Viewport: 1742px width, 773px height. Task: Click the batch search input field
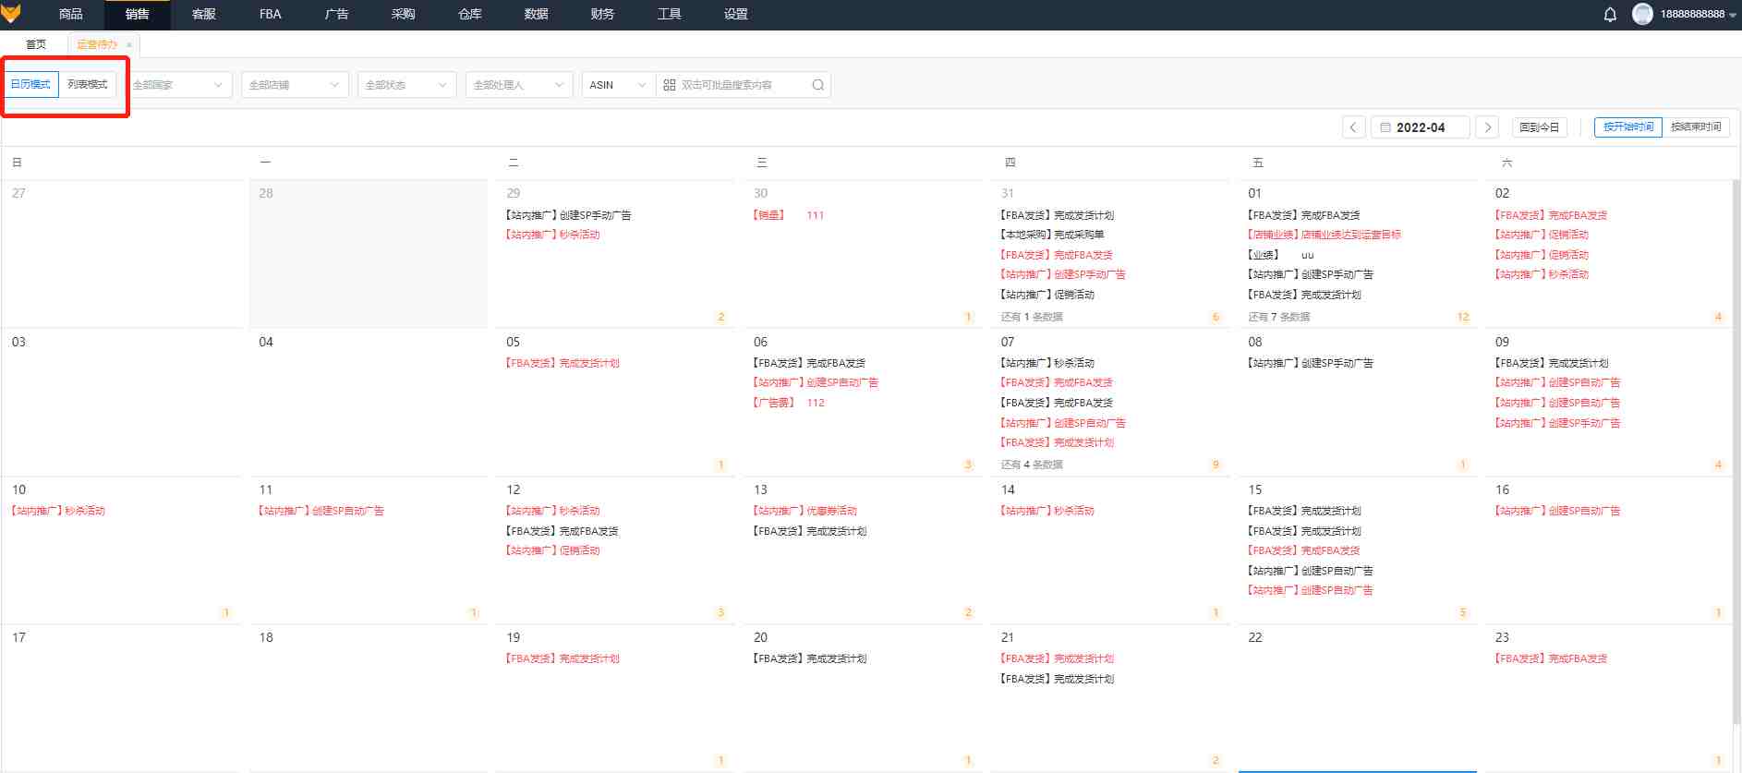coord(744,85)
